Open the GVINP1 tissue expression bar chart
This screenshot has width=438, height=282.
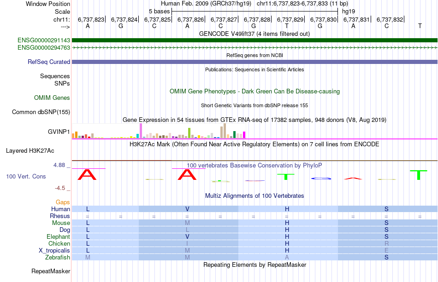(x=159, y=131)
